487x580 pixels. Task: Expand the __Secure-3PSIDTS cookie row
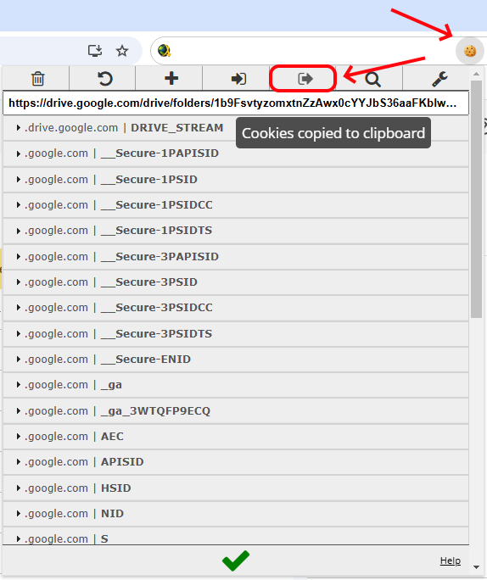click(x=236, y=334)
